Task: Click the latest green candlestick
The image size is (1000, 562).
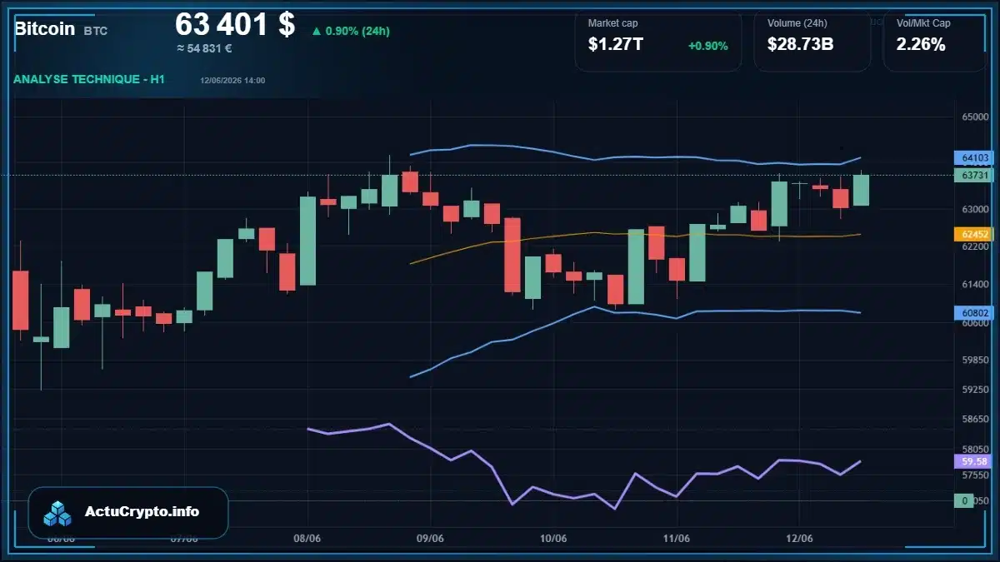Action: point(861,190)
